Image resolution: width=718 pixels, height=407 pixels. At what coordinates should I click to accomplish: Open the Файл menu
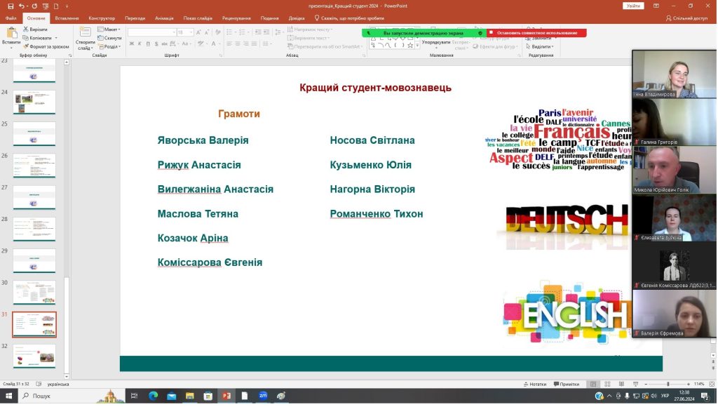(x=11, y=18)
